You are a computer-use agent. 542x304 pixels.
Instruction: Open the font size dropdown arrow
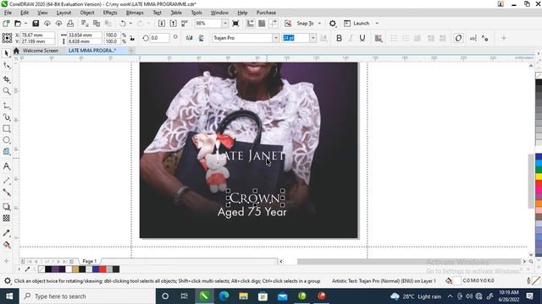312,38
